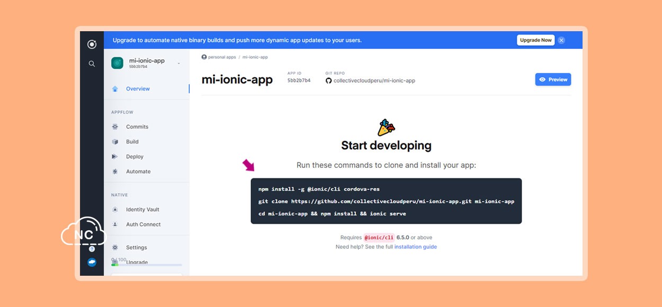The image size is (662, 307).
Task: Click the party popper celebration image
Action: click(386, 128)
